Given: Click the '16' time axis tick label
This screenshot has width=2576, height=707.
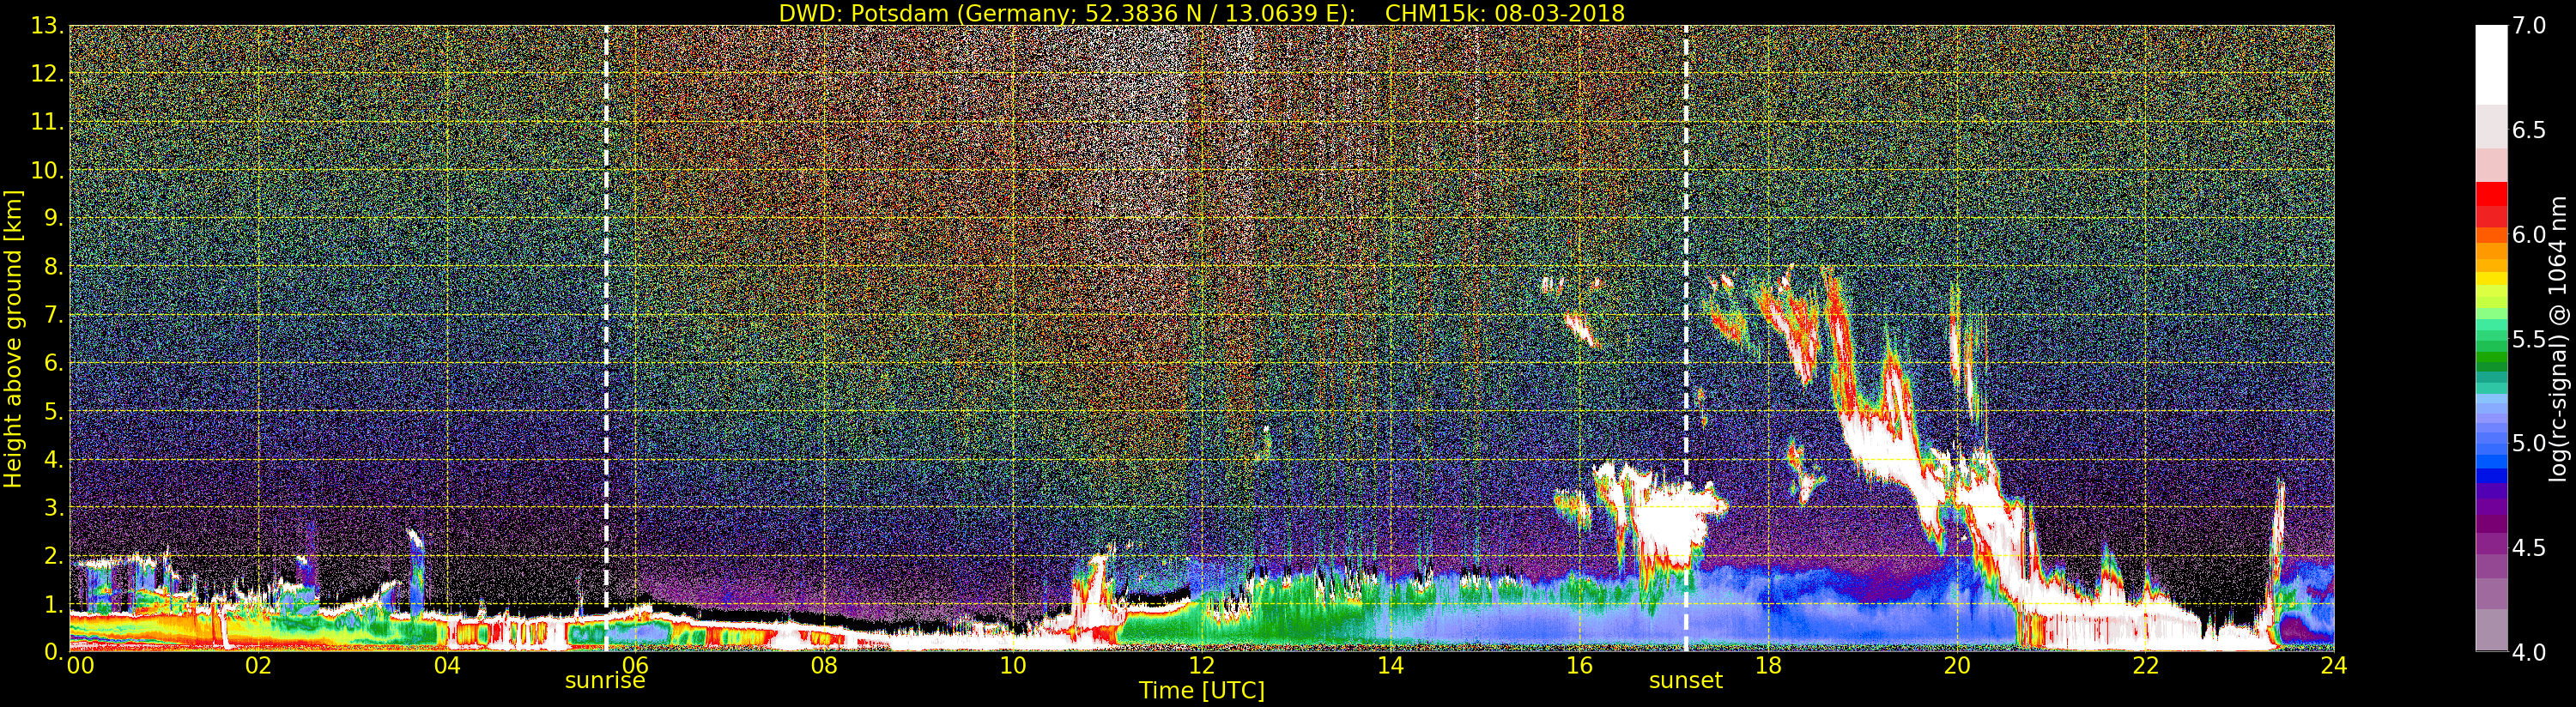Looking at the screenshot, I should coord(1579,666).
